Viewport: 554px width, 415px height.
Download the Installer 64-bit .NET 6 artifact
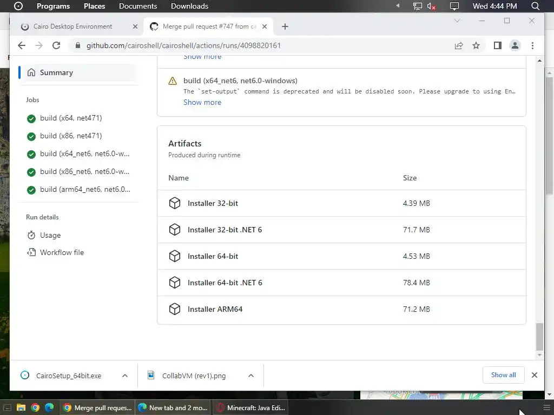(225, 283)
